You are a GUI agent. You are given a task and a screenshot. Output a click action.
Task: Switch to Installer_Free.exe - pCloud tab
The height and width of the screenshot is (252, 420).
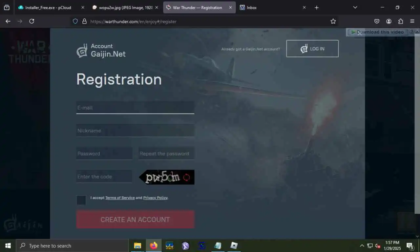[x=52, y=8]
